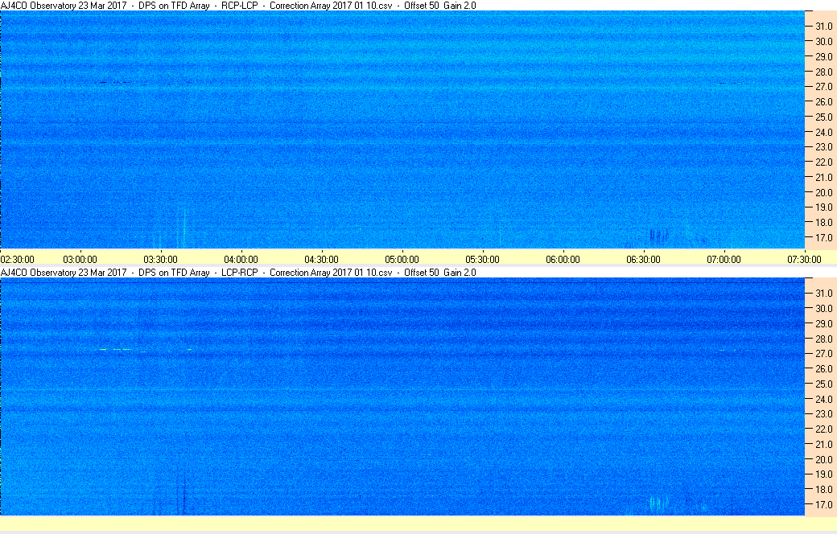
Task: Click the 02:30:00 time axis label
Action: click(x=17, y=259)
